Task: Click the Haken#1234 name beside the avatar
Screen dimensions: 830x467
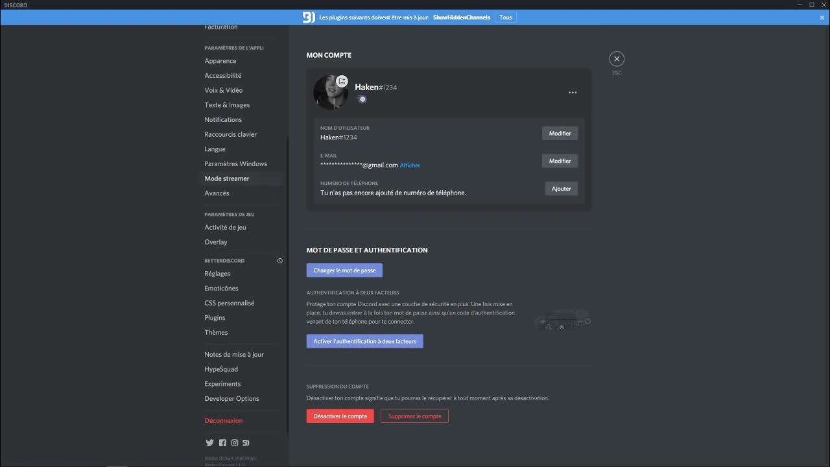Action: click(375, 88)
